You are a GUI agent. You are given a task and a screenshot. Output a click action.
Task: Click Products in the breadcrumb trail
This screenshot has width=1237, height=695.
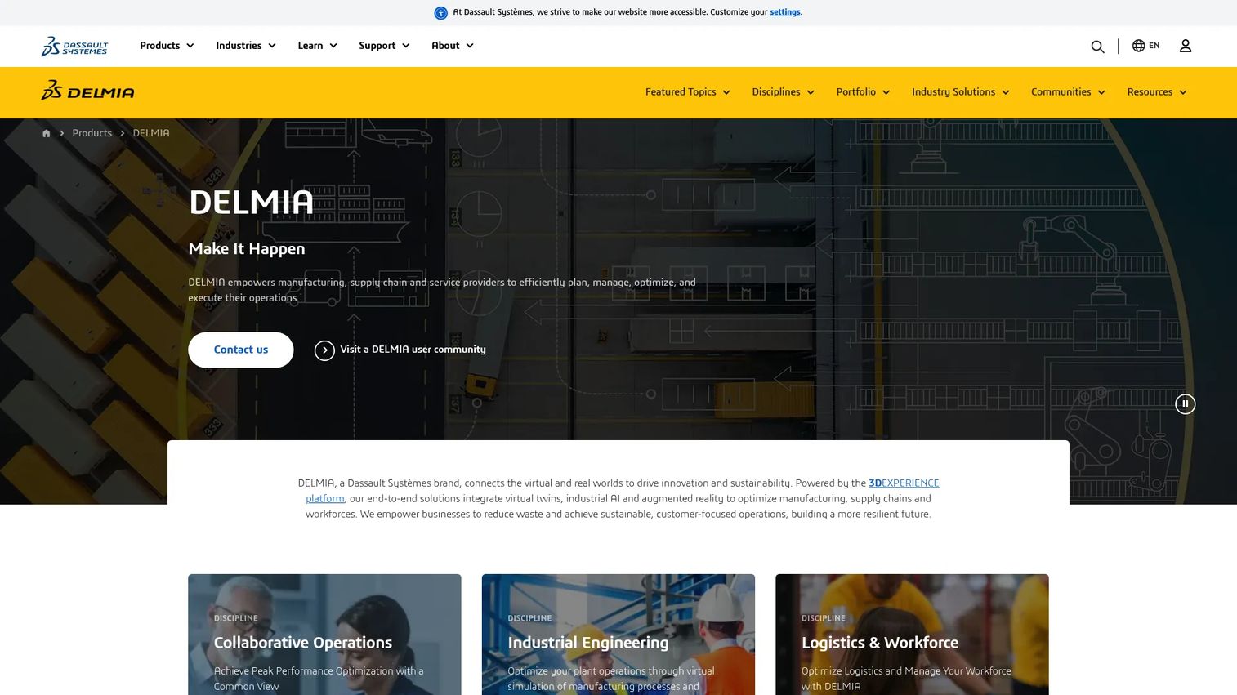(x=92, y=133)
